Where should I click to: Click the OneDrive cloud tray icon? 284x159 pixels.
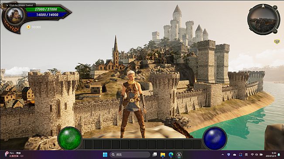click(235, 155)
